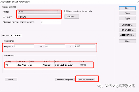The height and width of the screenshot is (92, 139).
Task: Switch to the Polarization tab
Action: (x=7, y=36)
